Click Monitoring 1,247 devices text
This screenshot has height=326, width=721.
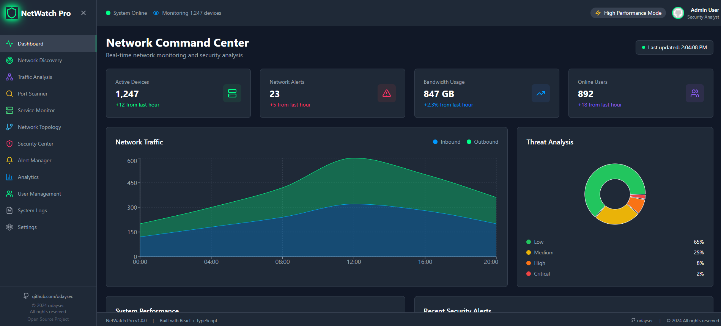click(x=192, y=13)
